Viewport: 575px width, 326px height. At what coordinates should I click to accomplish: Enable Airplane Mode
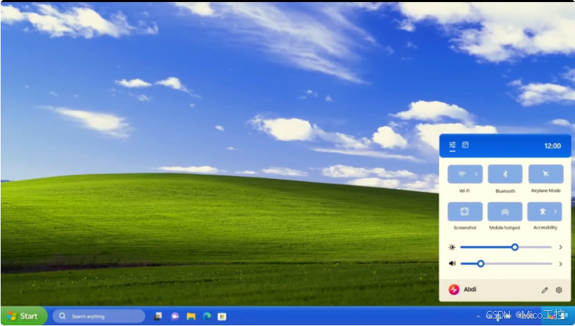(546, 174)
